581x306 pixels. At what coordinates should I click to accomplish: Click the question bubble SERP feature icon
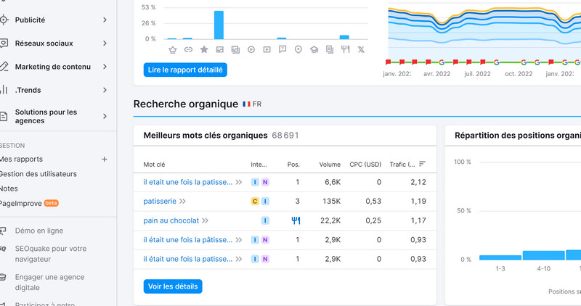283,49
